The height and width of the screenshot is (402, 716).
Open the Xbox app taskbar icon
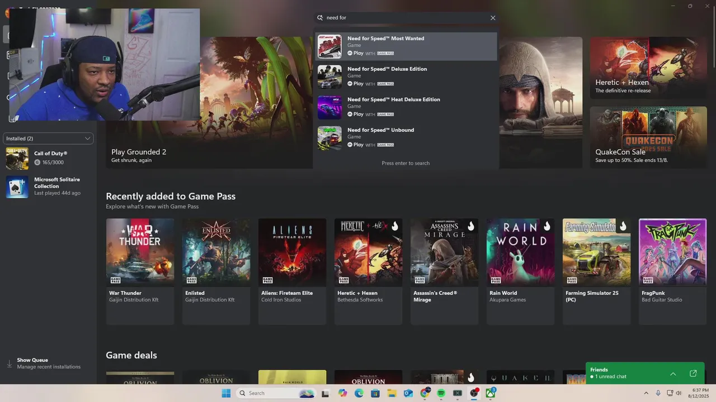point(491,393)
